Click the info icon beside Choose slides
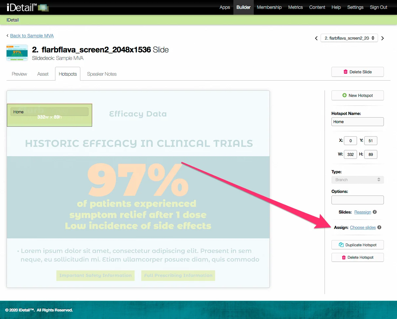Viewport: 397px width, 319px height. (x=379, y=227)
